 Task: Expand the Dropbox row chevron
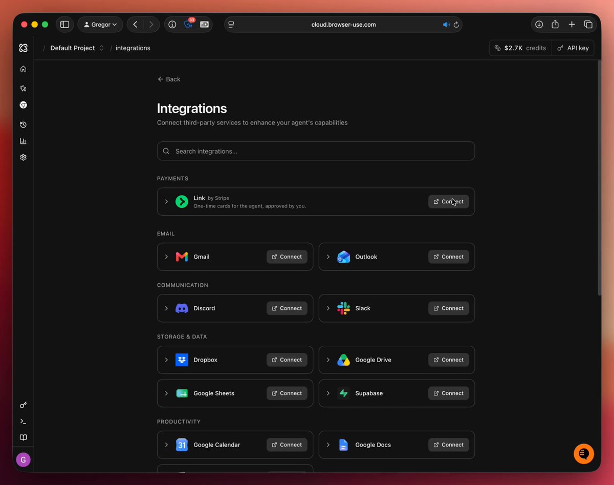tap(166, 360)
